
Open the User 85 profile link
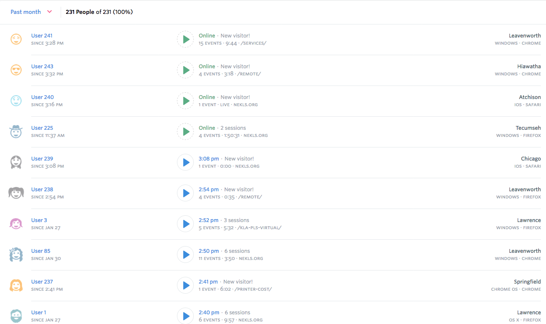pyautogui.click(x=41, y=251)
